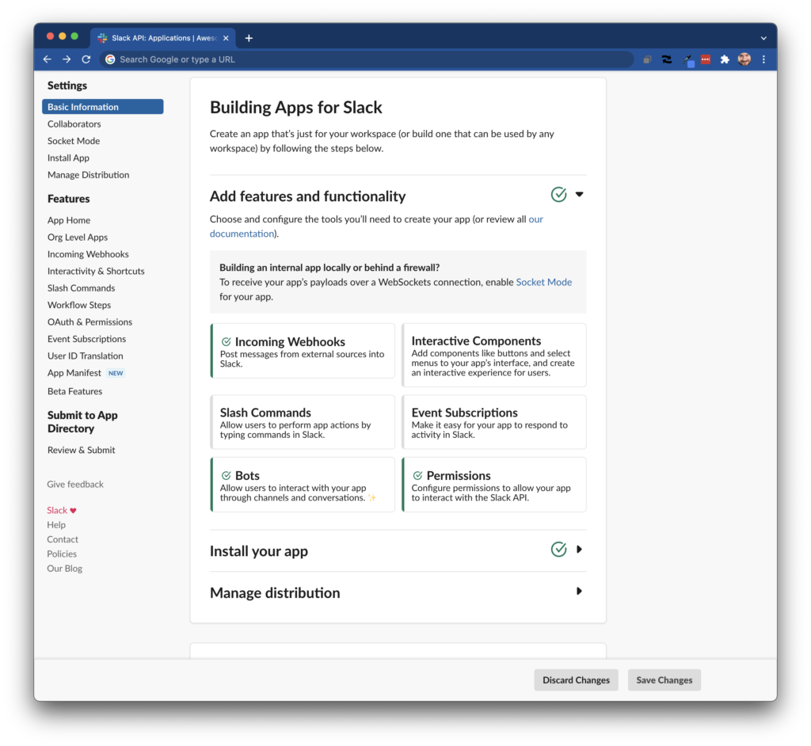Image resolution: width=811 pixels, height=746 pixels.
Task: Click the black sync arrows extension icon
Action: pos(667,59)
